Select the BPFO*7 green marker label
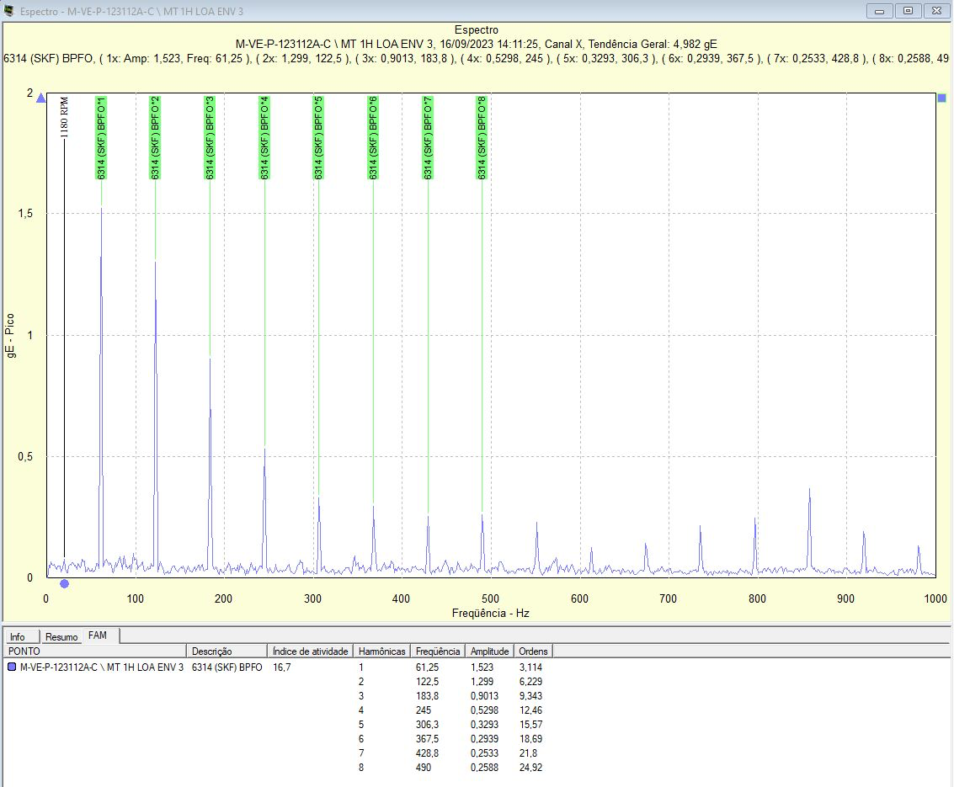 click(x=428, y=138)
